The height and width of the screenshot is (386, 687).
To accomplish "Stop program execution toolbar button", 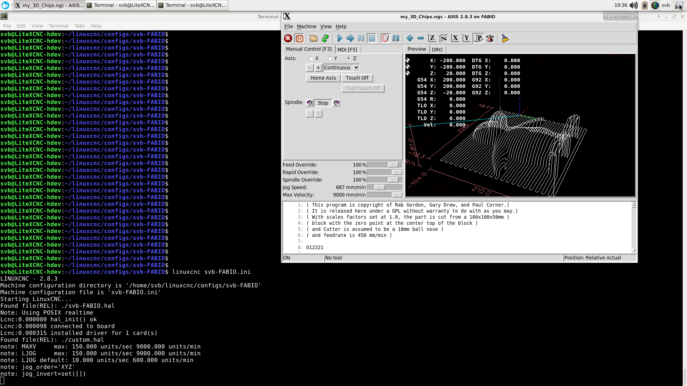I will [x=372, y=38].
